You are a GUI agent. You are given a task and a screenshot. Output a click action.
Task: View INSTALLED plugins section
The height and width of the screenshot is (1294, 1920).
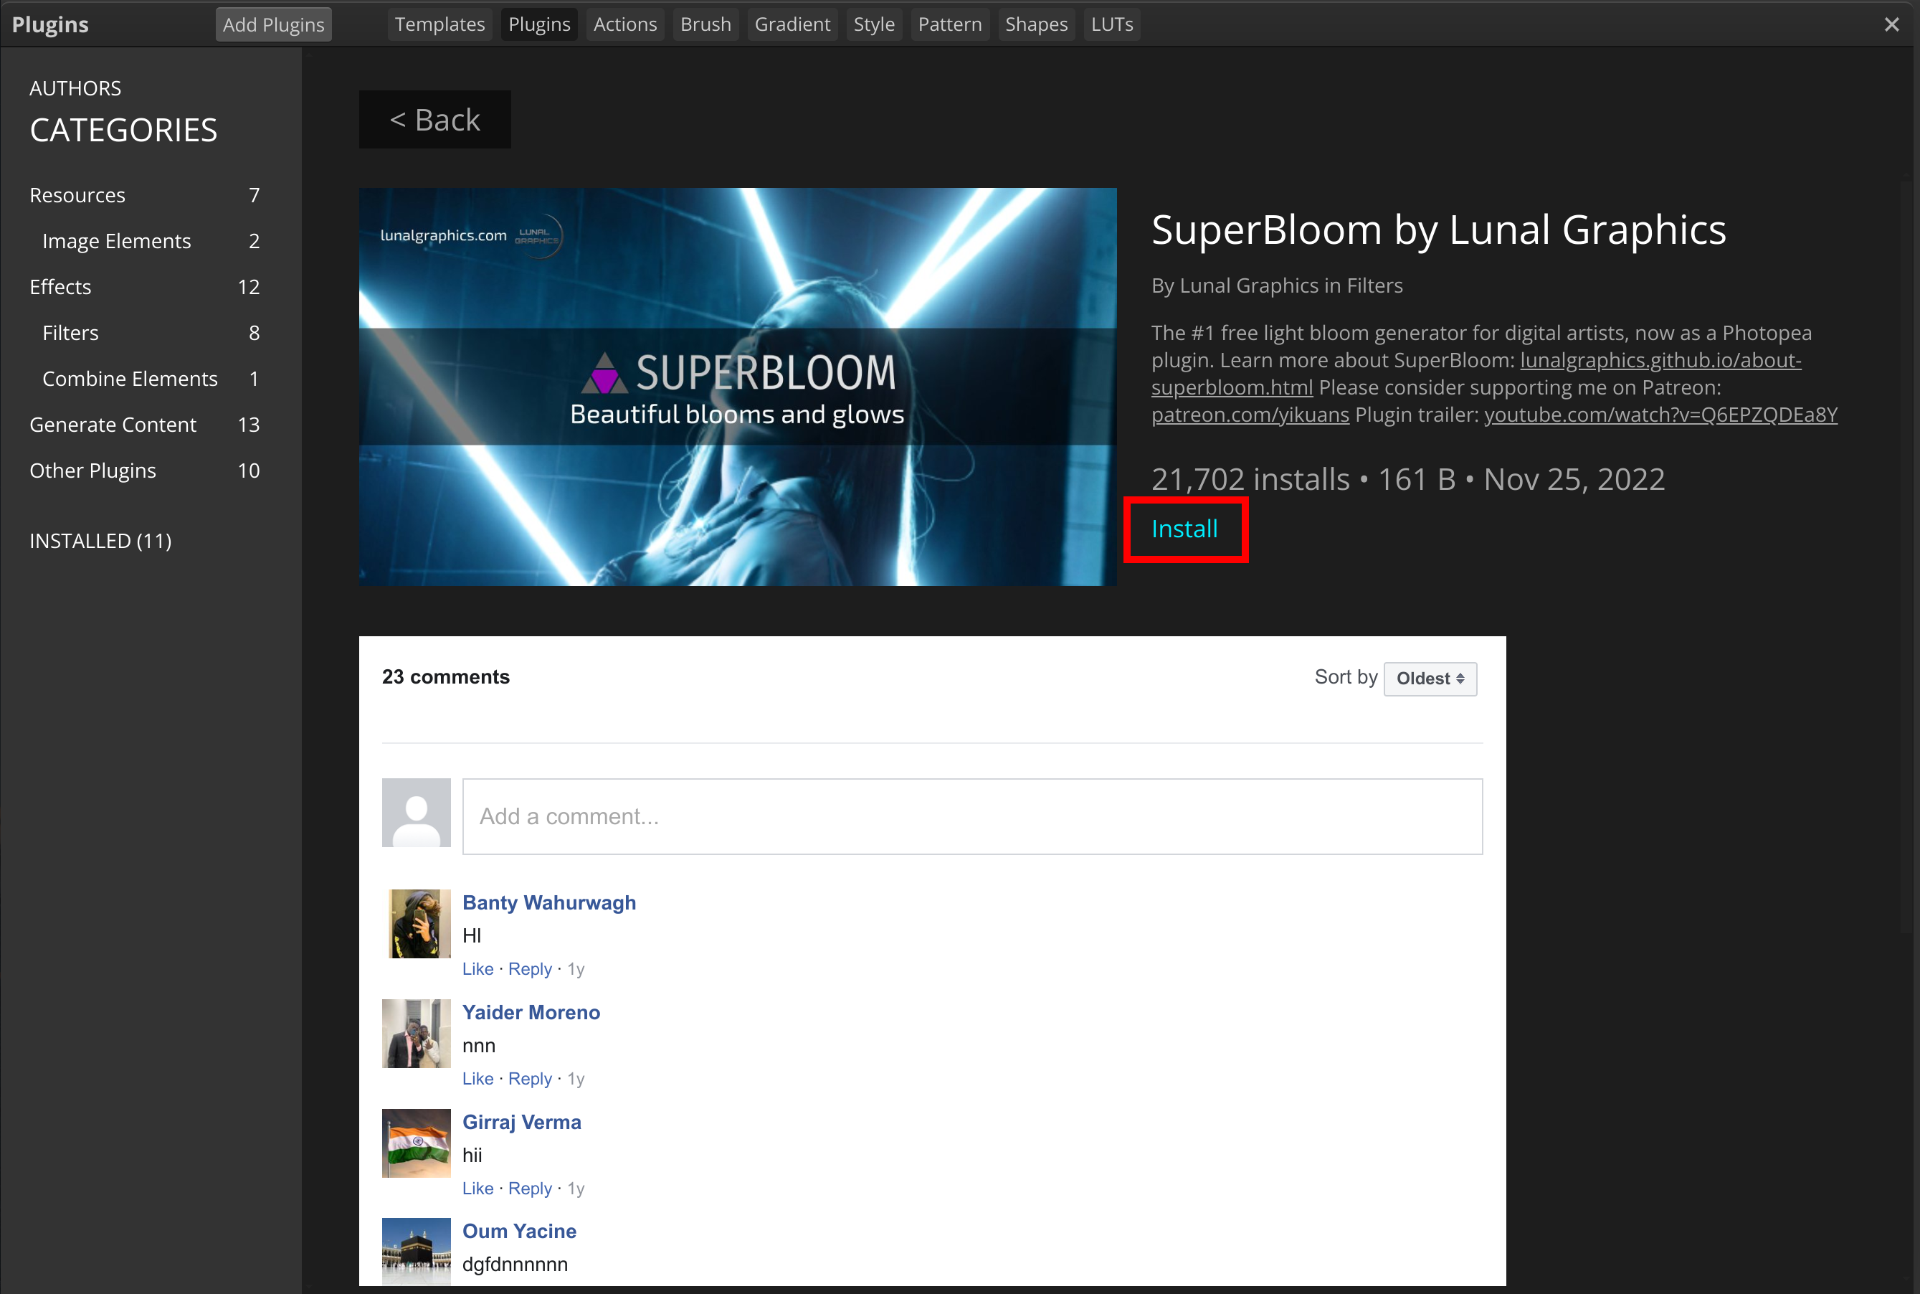point(101,540)
